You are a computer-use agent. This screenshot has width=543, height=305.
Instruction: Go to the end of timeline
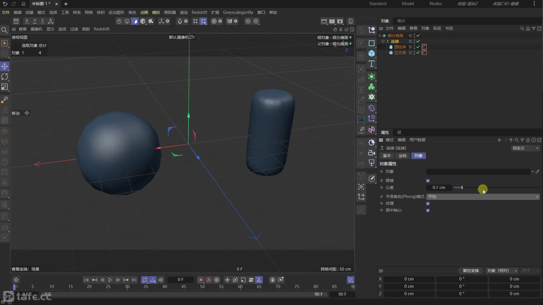pos(134,280)
